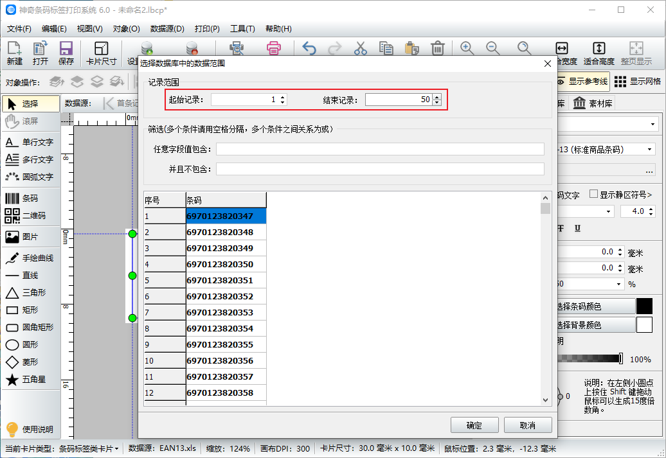Select the 圆角矩形 rounded rectangle tool
Image resolution: width=666 pixels, height=458 pixels.
point(31,327)
